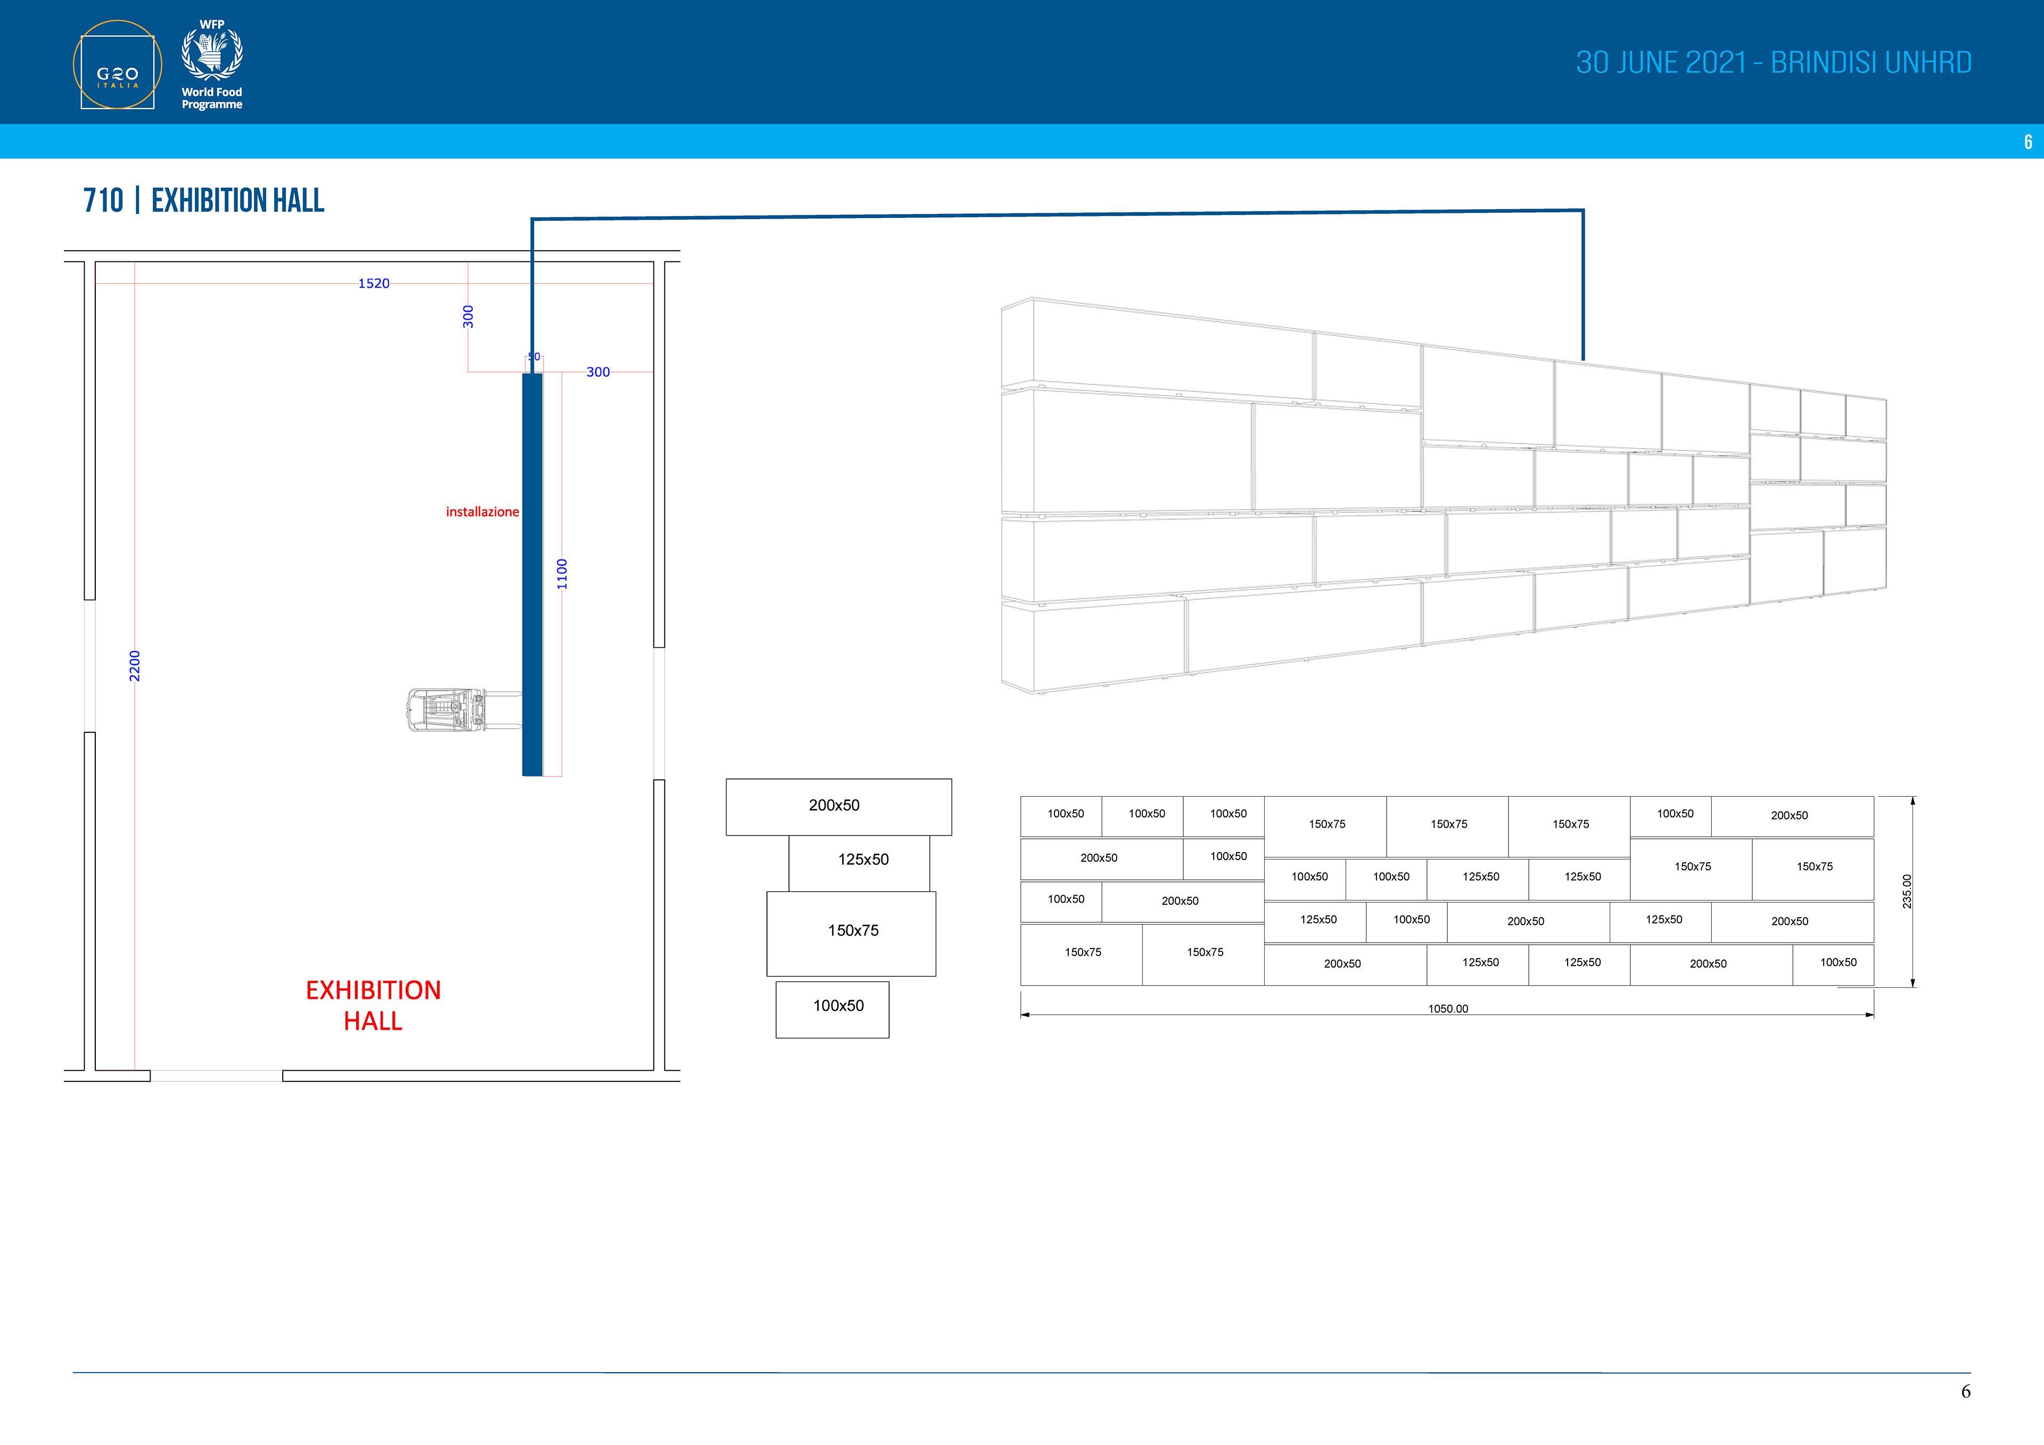This screenshot has width=2044, height=1445.
Task: Click the page number 6 in footer
Action: pos(1966,1392)
